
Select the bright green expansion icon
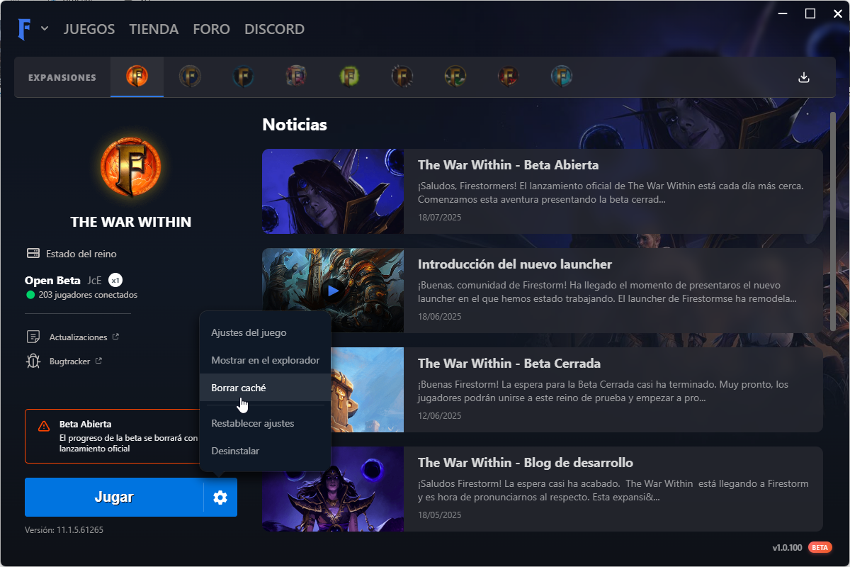tap(349, 77)
